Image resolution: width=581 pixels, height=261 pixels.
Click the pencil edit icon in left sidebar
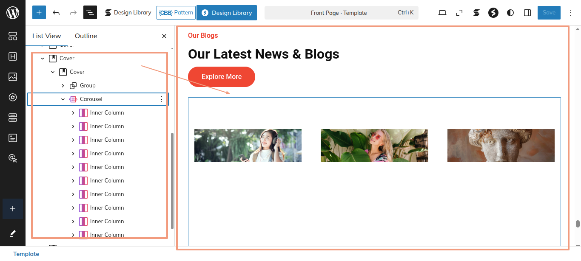13,233
